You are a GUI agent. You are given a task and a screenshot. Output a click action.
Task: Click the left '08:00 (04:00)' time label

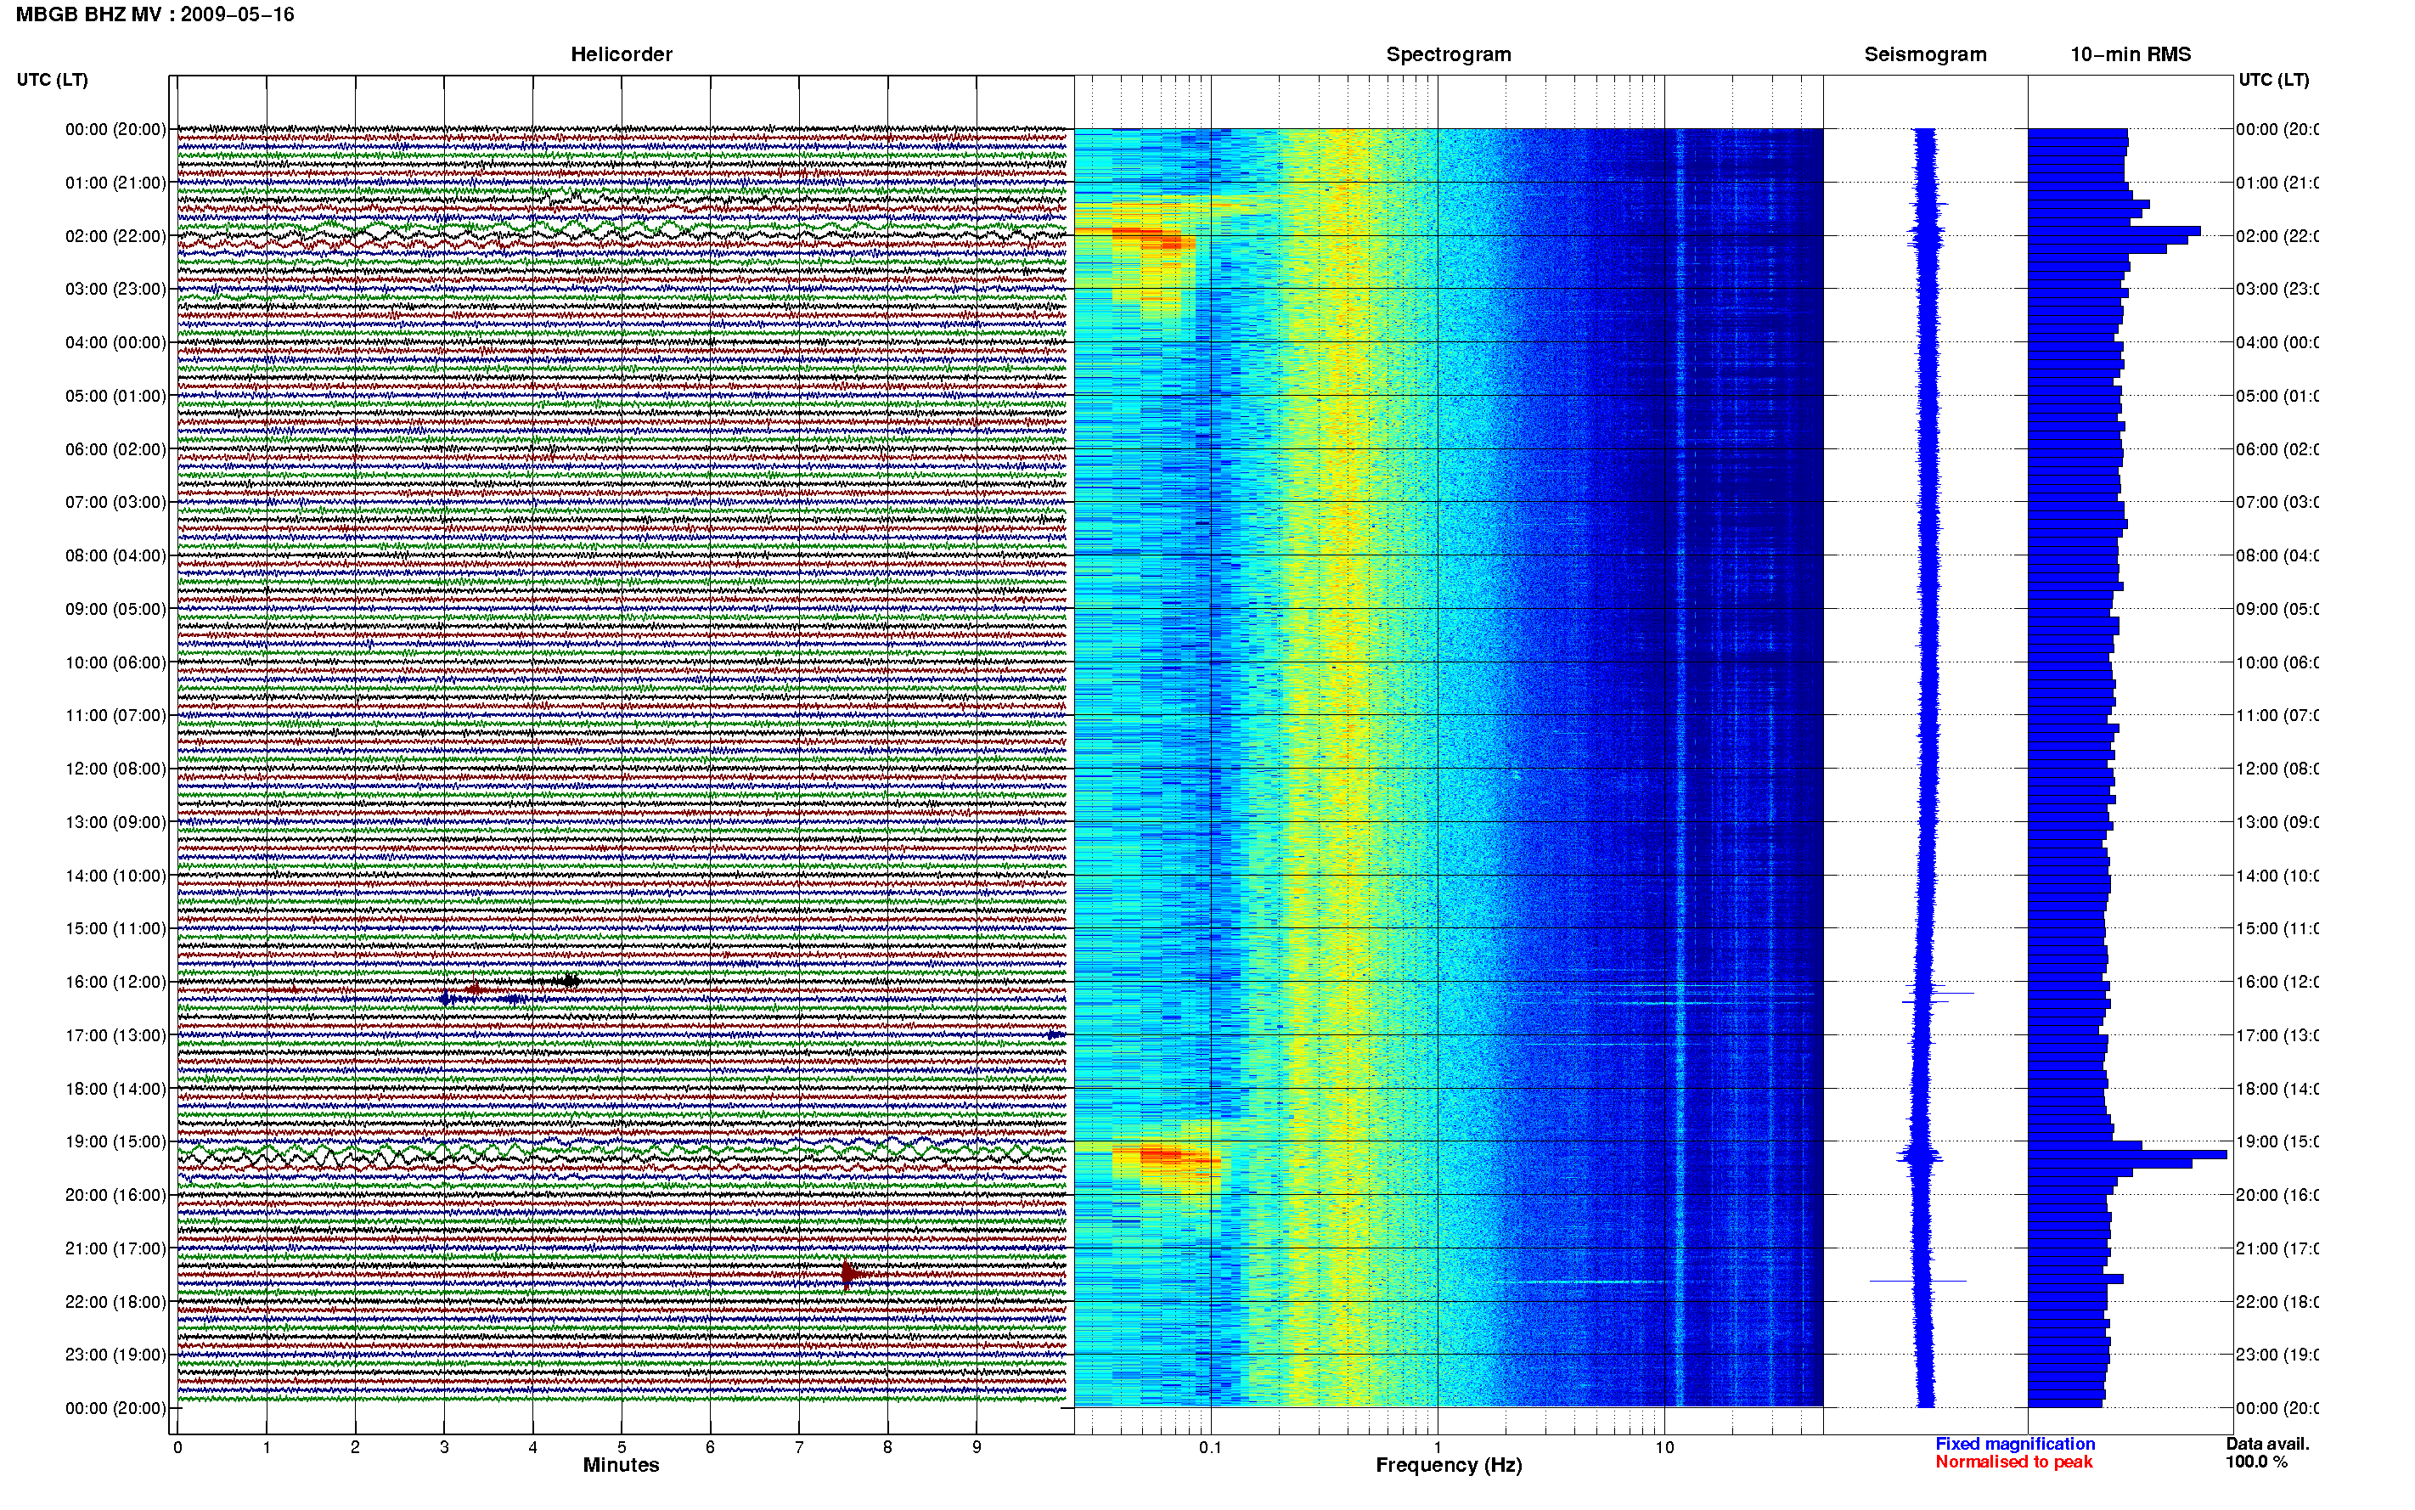pos(115,555)
